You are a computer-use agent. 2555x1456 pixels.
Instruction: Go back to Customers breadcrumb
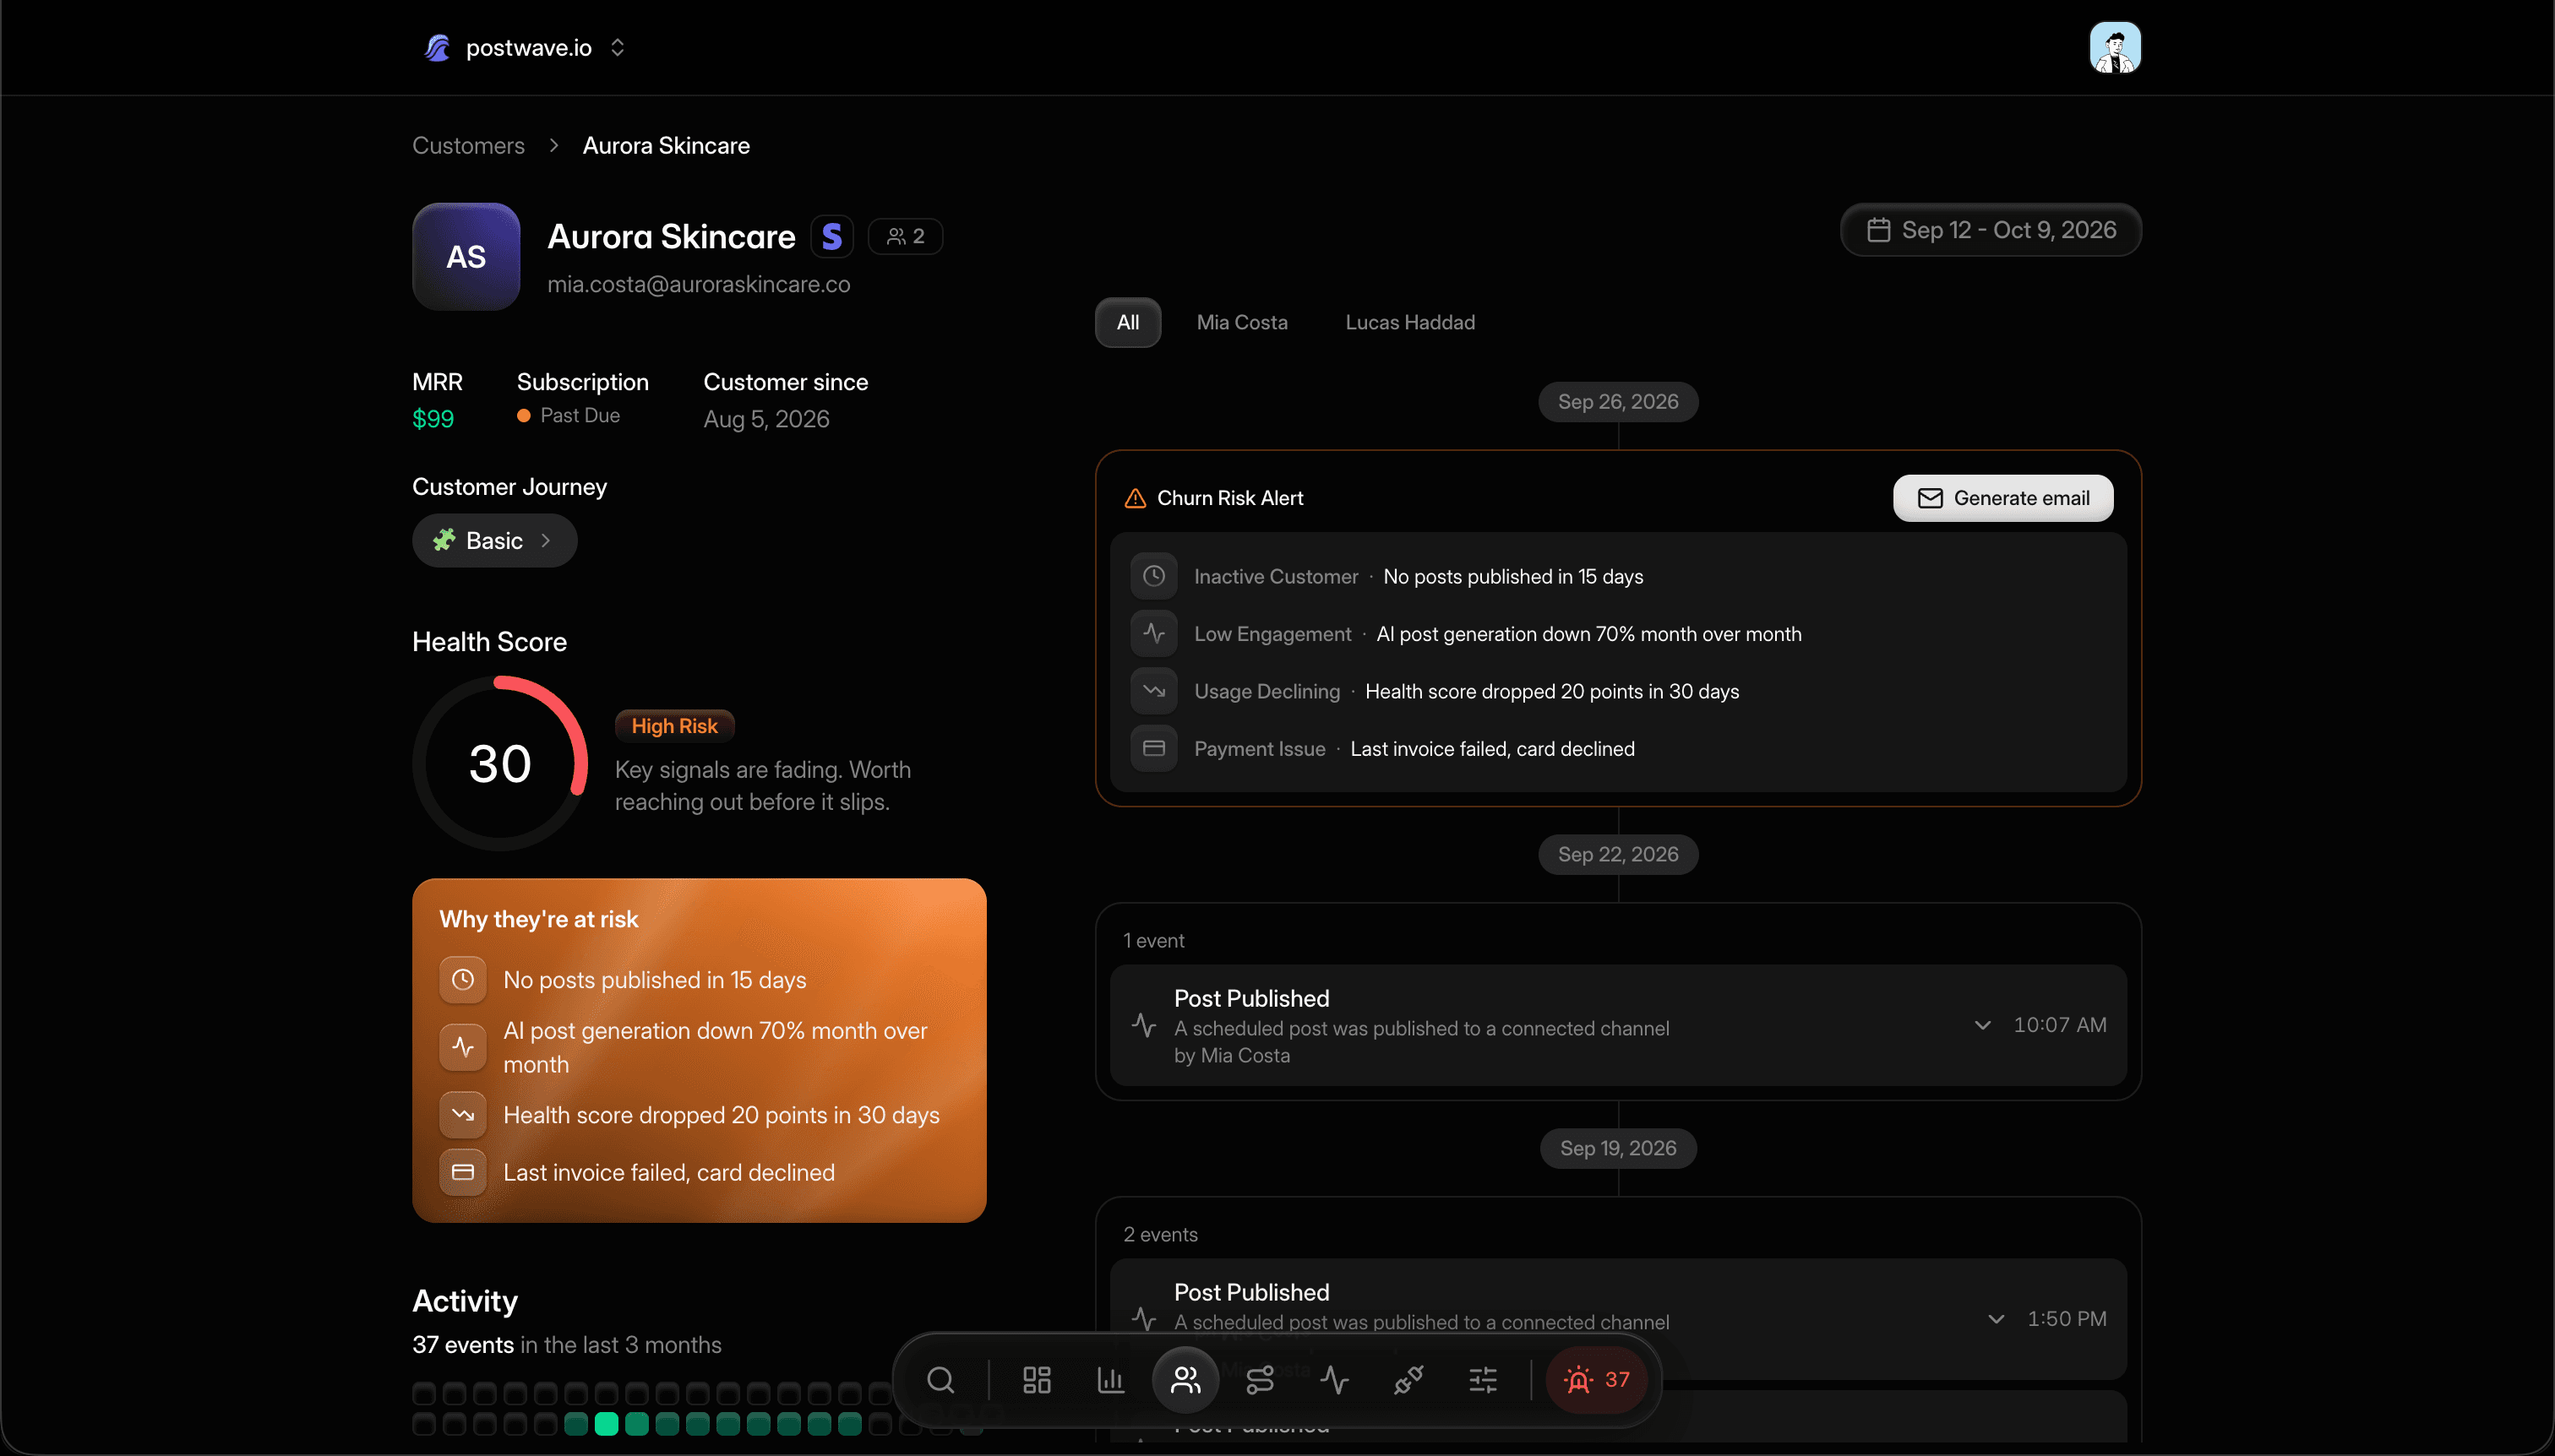click(x=468, y=146)
